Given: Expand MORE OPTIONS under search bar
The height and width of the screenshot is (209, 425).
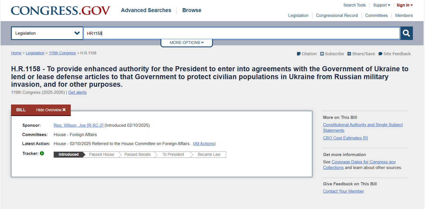Looking at the screenshot, I should (187, 43).
